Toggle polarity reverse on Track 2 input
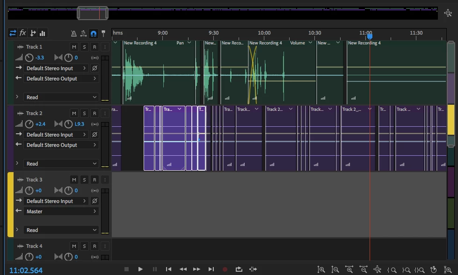This screenshot has width=458, height=275. [x=95, y=135]
